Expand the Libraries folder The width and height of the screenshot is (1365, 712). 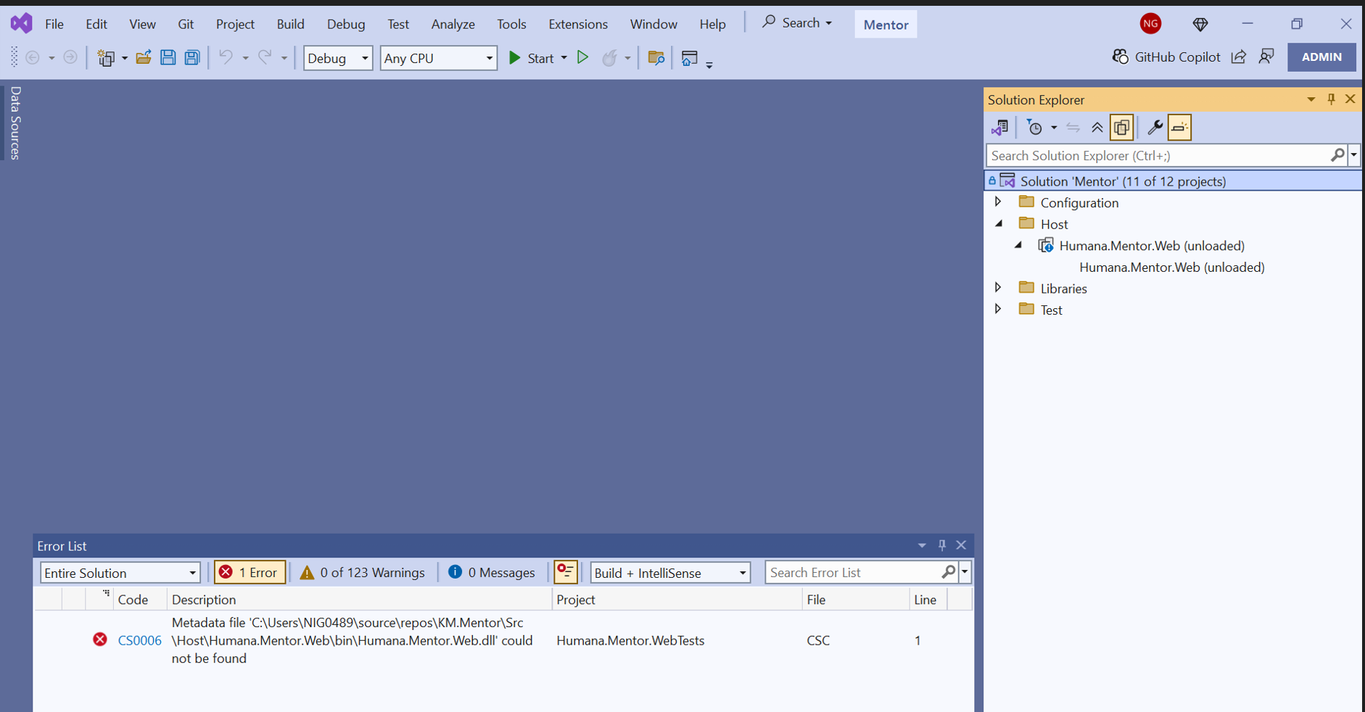coord(998,288)
